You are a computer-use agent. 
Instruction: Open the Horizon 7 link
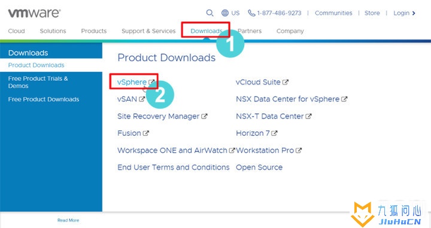pyautogui.click(x=253, y=133)
